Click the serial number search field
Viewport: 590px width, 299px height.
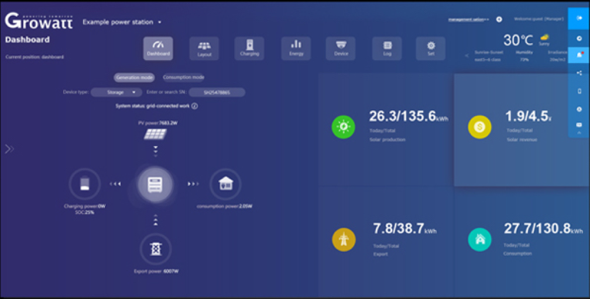coord(217,92)
